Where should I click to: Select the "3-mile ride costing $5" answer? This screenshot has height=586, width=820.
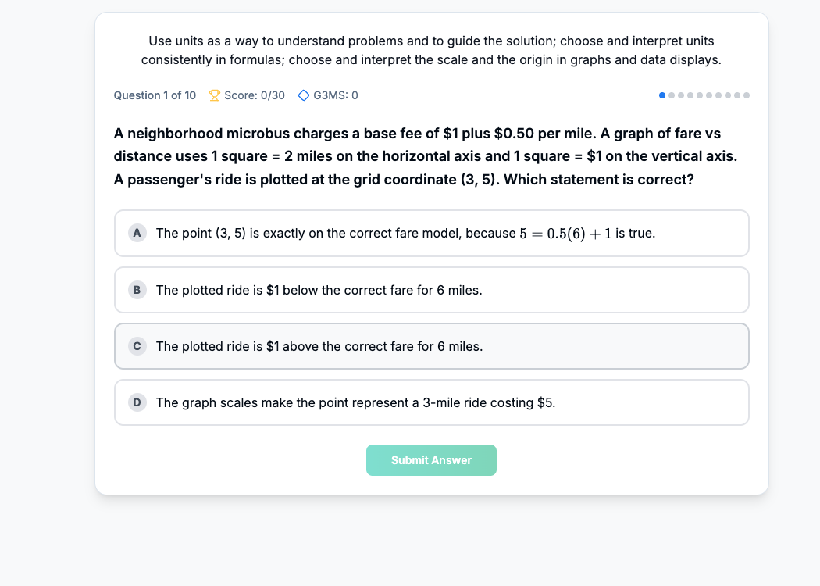pyautogui.click(x=431, y=402)
